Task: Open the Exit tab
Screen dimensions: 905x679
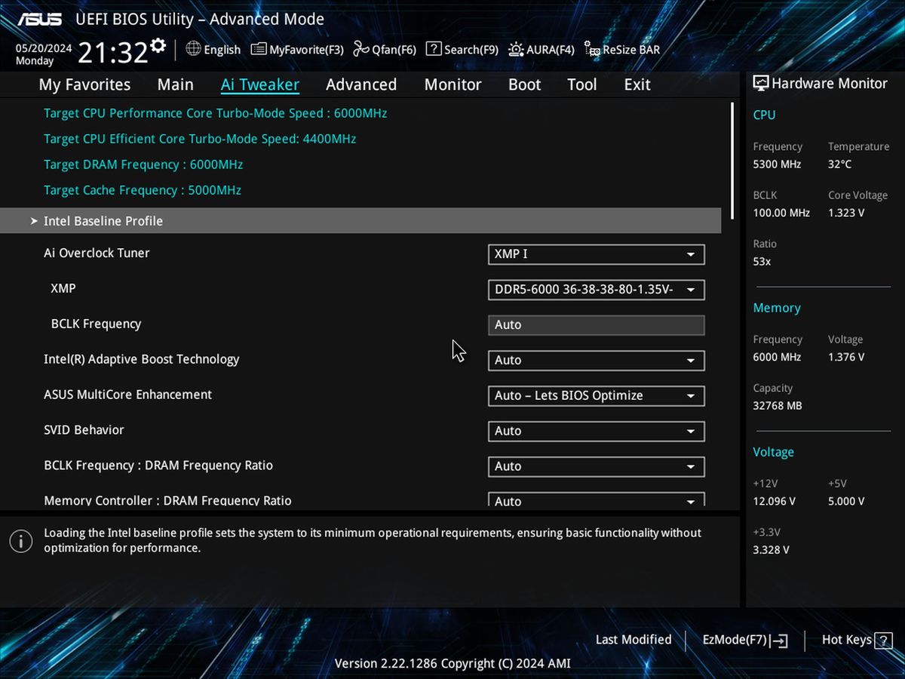Action: [637, 84]
